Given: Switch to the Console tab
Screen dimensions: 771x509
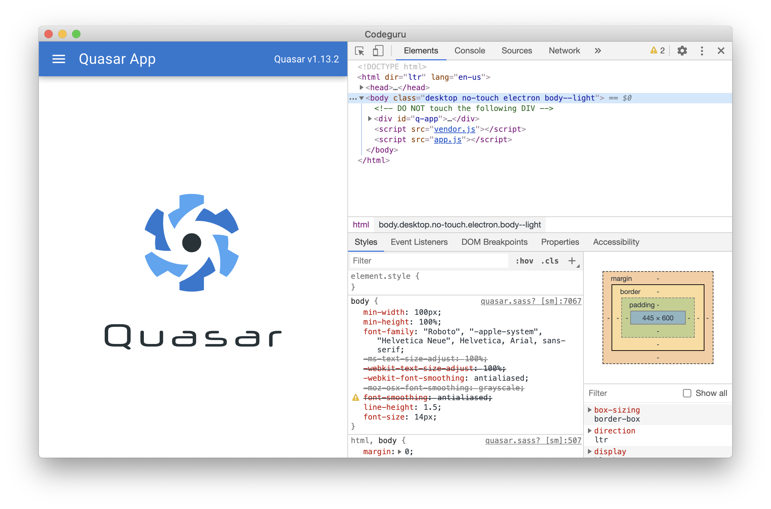Looking at the screenshot, I should pos(469,51).
